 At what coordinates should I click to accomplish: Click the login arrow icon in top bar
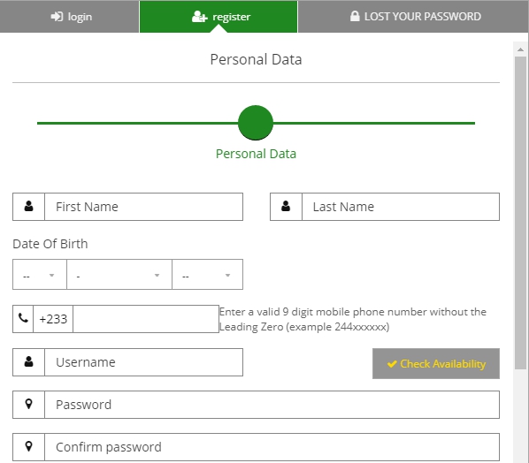pos(57,17)
